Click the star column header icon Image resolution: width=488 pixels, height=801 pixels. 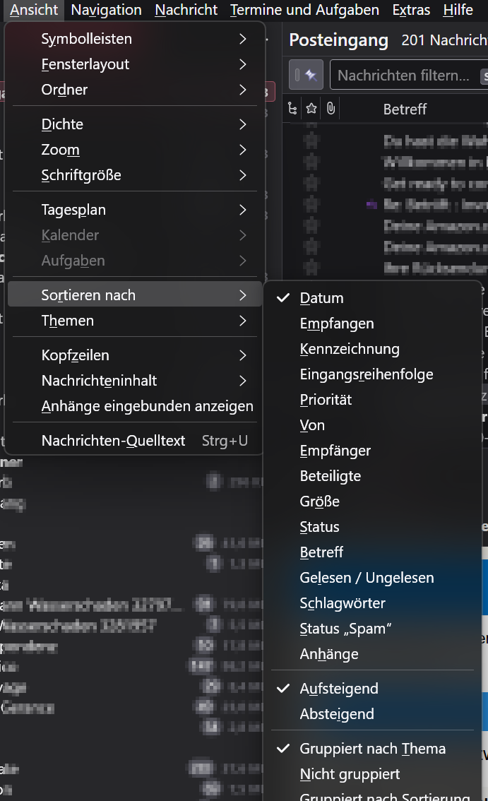(311, 108)
